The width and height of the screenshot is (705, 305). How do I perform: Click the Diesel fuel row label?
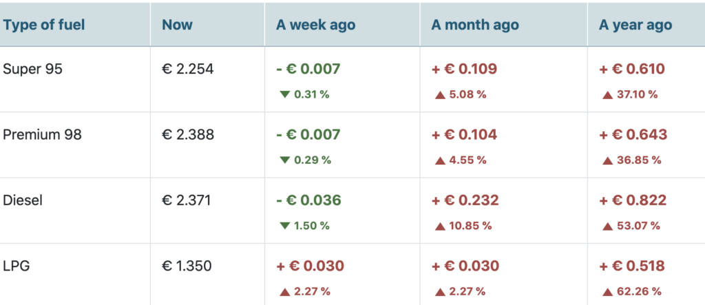click(23, 200)
